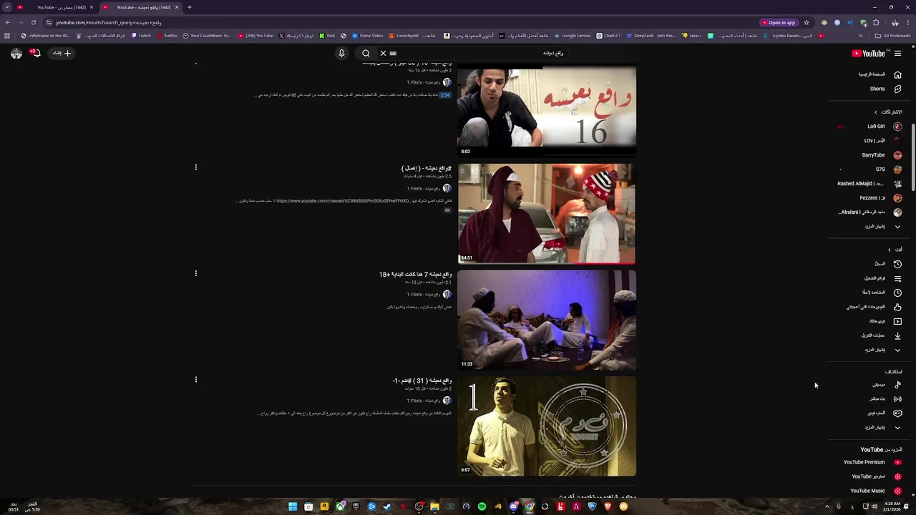Open the Create video button
Image resolution: width=916 pixels, height=515 pixels.
[62, 53]
